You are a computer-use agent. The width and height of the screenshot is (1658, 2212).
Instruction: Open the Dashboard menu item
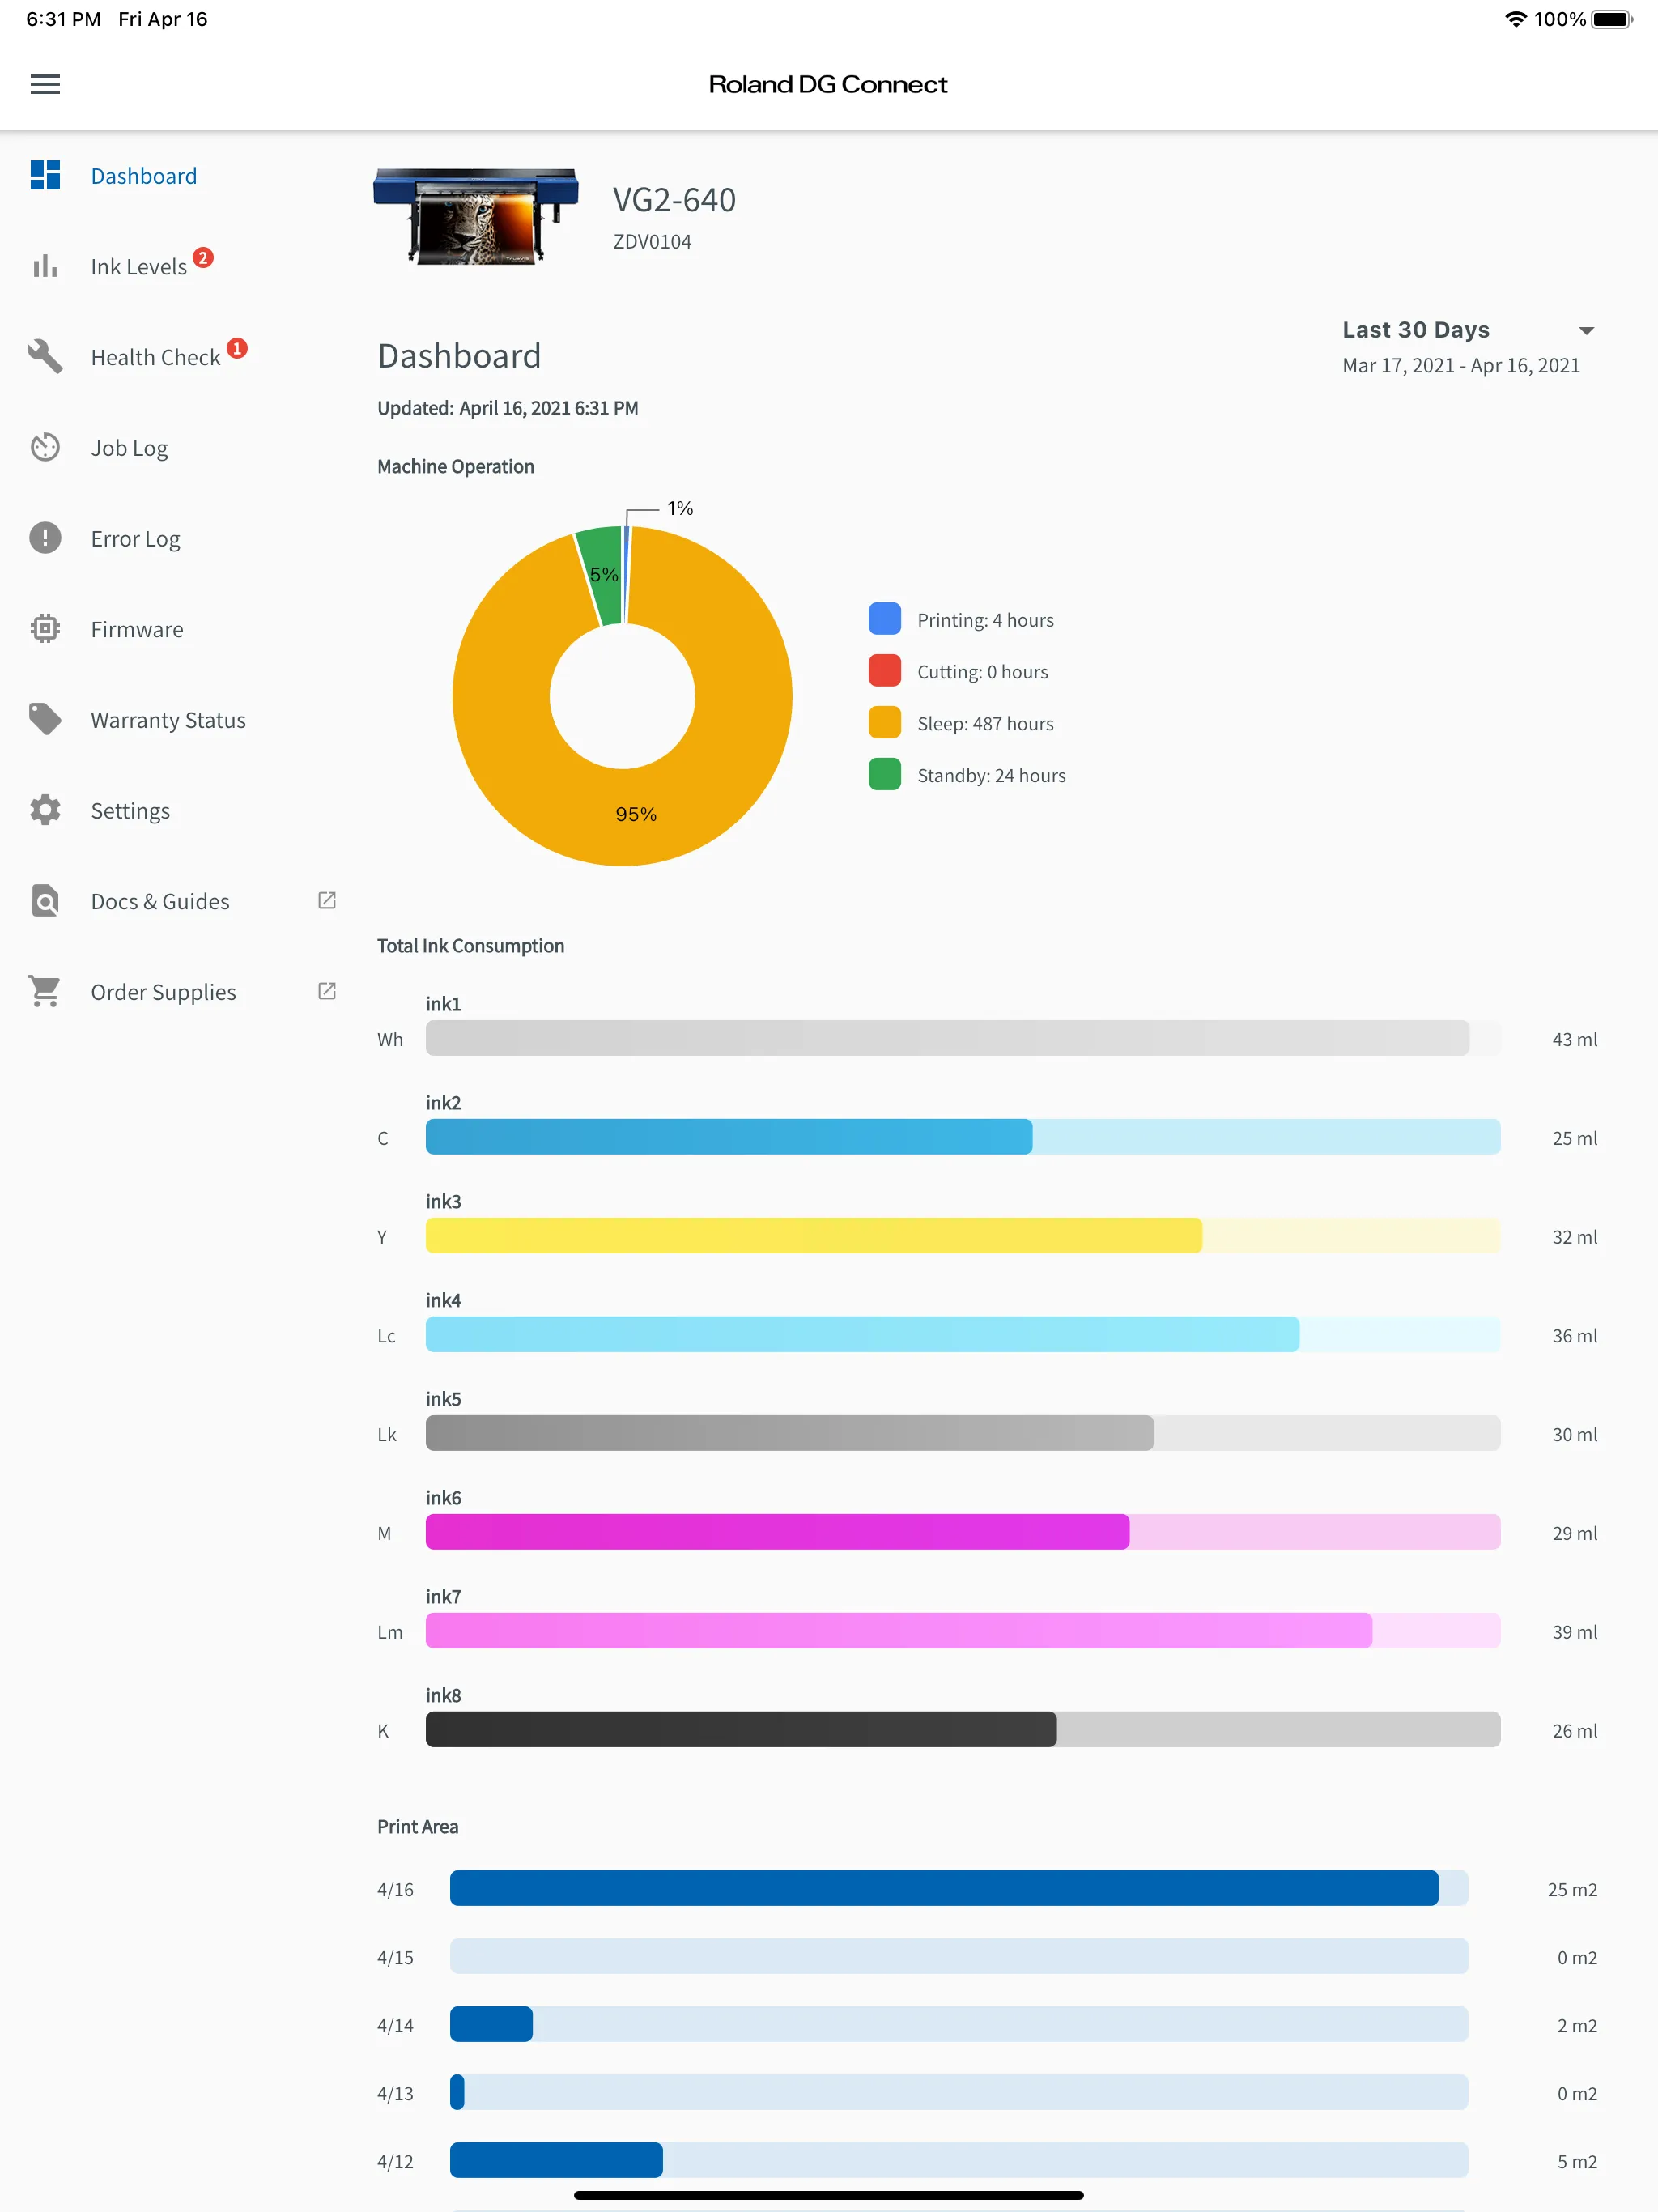click(x=144, y=176)
